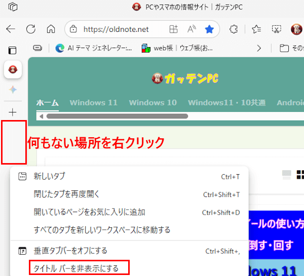The image size is (304, 276).
Task: Switch to the grid view icon
Action: pos(300,175)
